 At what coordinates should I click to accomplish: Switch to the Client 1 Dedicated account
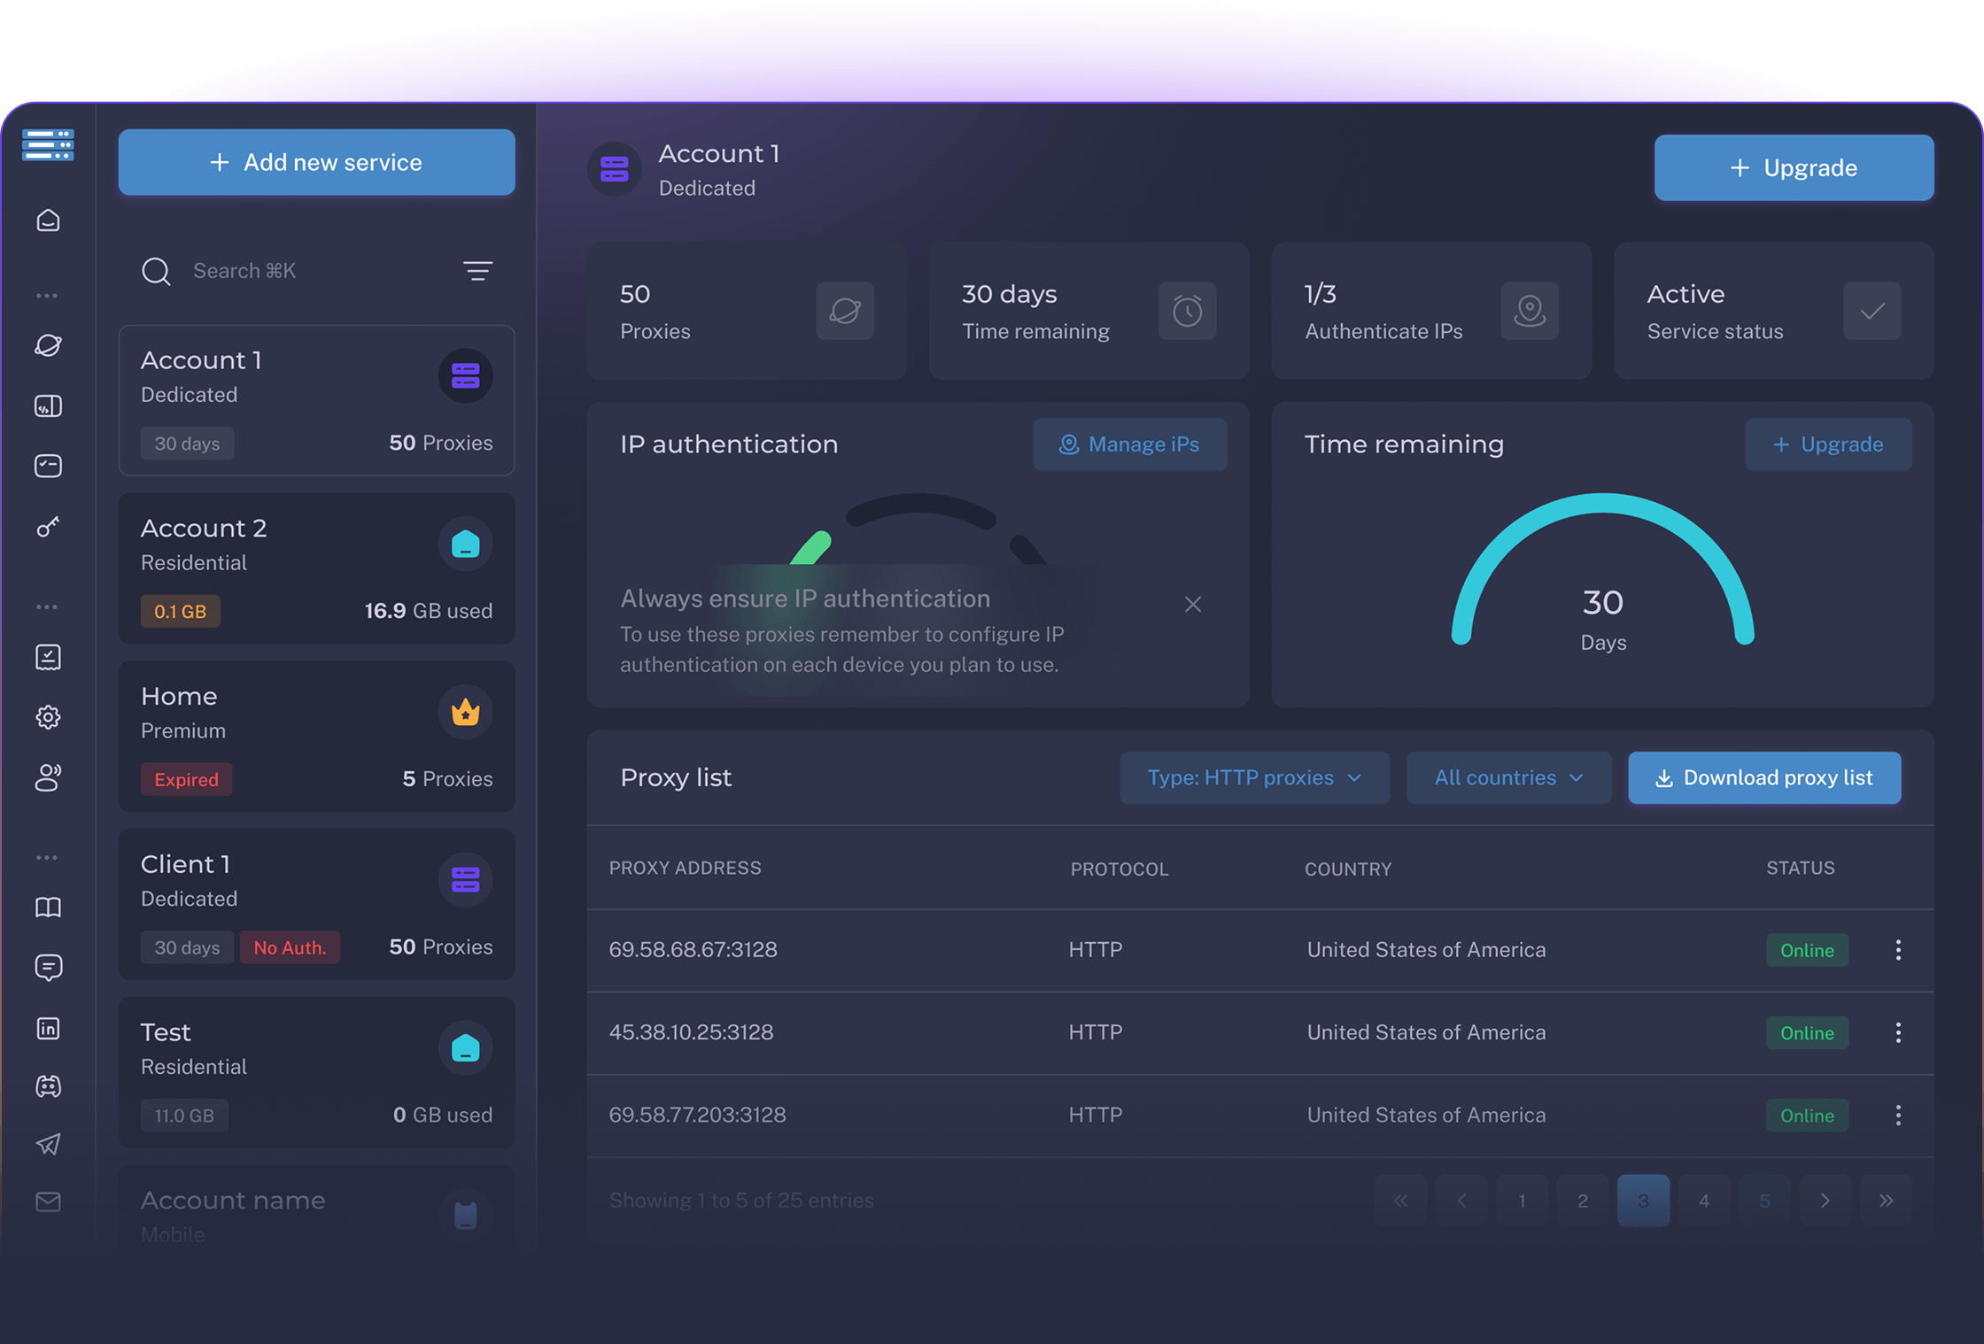(316, 903)
